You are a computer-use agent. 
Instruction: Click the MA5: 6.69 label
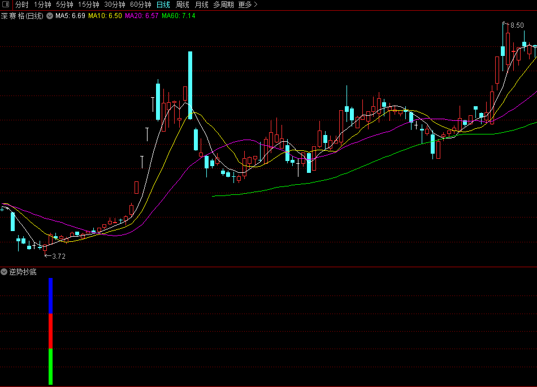70,16
